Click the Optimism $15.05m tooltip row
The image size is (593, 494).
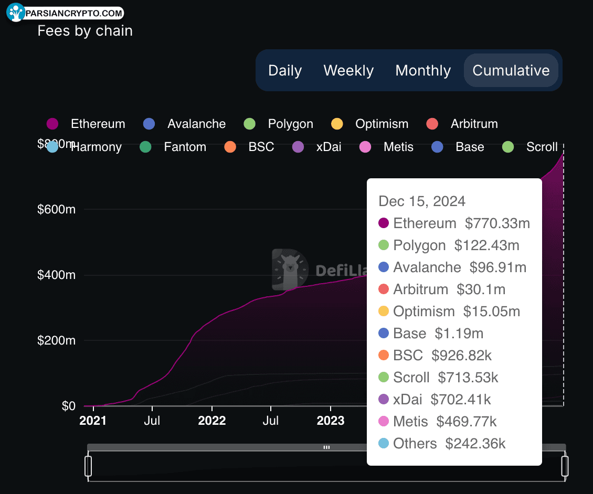pos(449,312)
